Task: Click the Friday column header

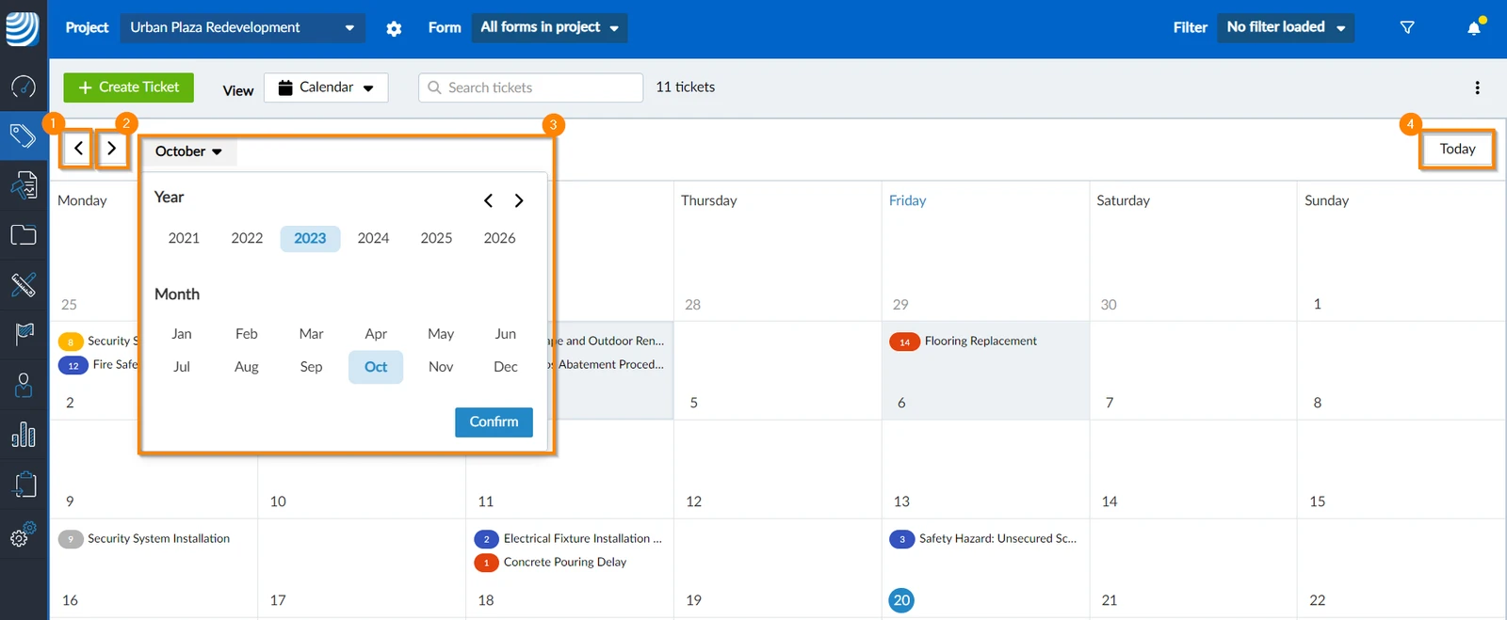Action: coord(907,200)
